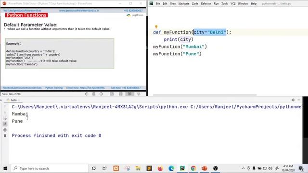Image resolution: width=308 pixels, height=173 pixels.
Task: Click the Type here to search box
Action: click(50, 168)
